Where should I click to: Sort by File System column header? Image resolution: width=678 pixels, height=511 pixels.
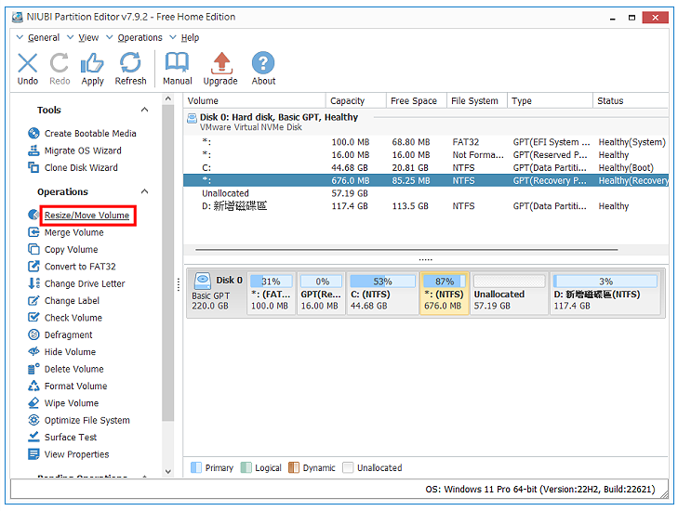(476, 100)
